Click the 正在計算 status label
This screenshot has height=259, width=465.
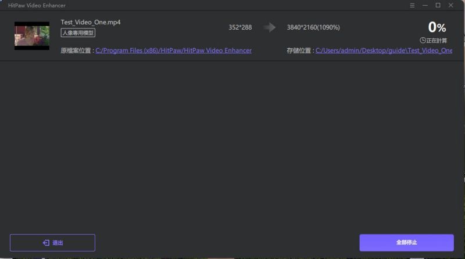437,41
